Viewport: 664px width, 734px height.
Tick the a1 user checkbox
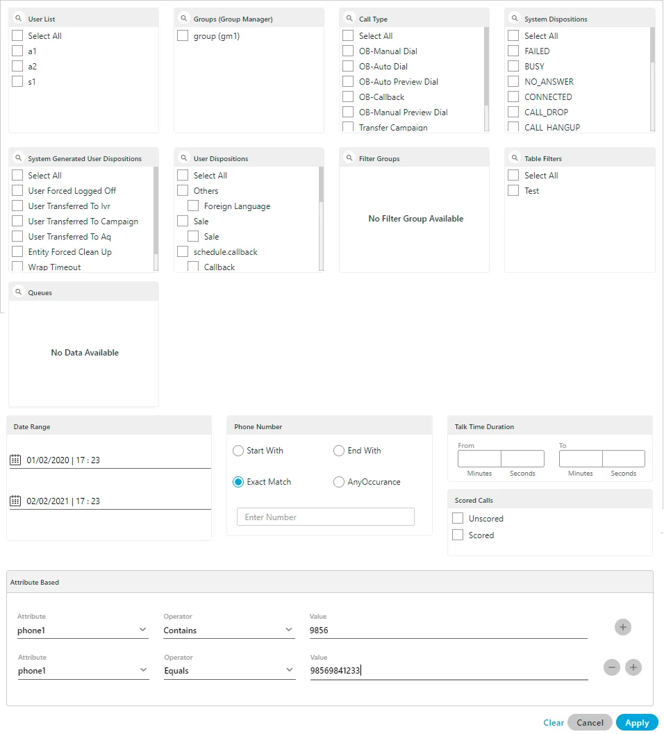pyautogui.click(x=17, y=51)
